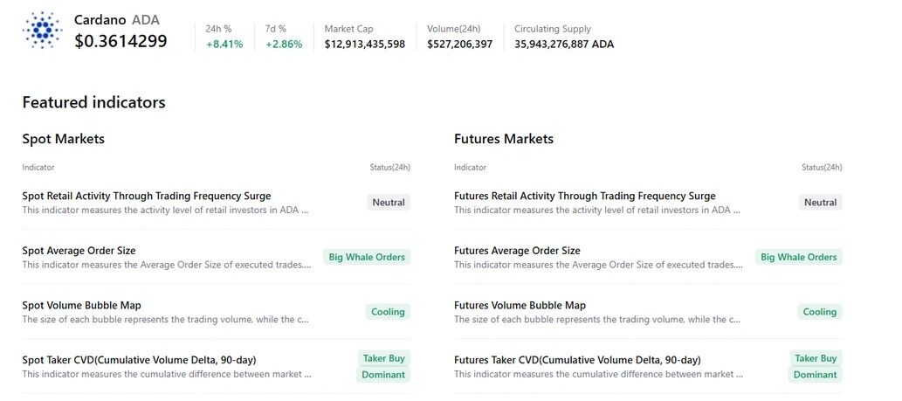The image size is (902, 401).
Task: Click the Market Cap value $12,913,435,598
Action: point(365,44)
